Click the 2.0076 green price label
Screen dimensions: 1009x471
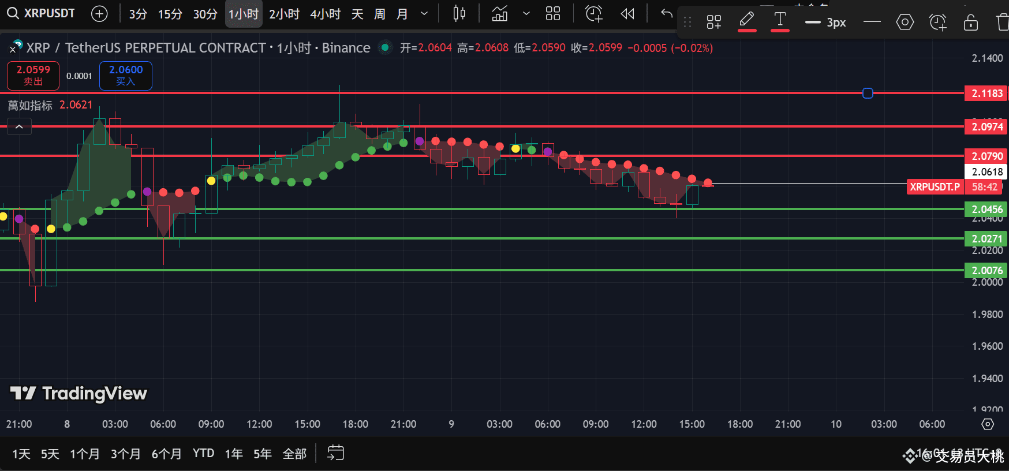click(986, 271)
